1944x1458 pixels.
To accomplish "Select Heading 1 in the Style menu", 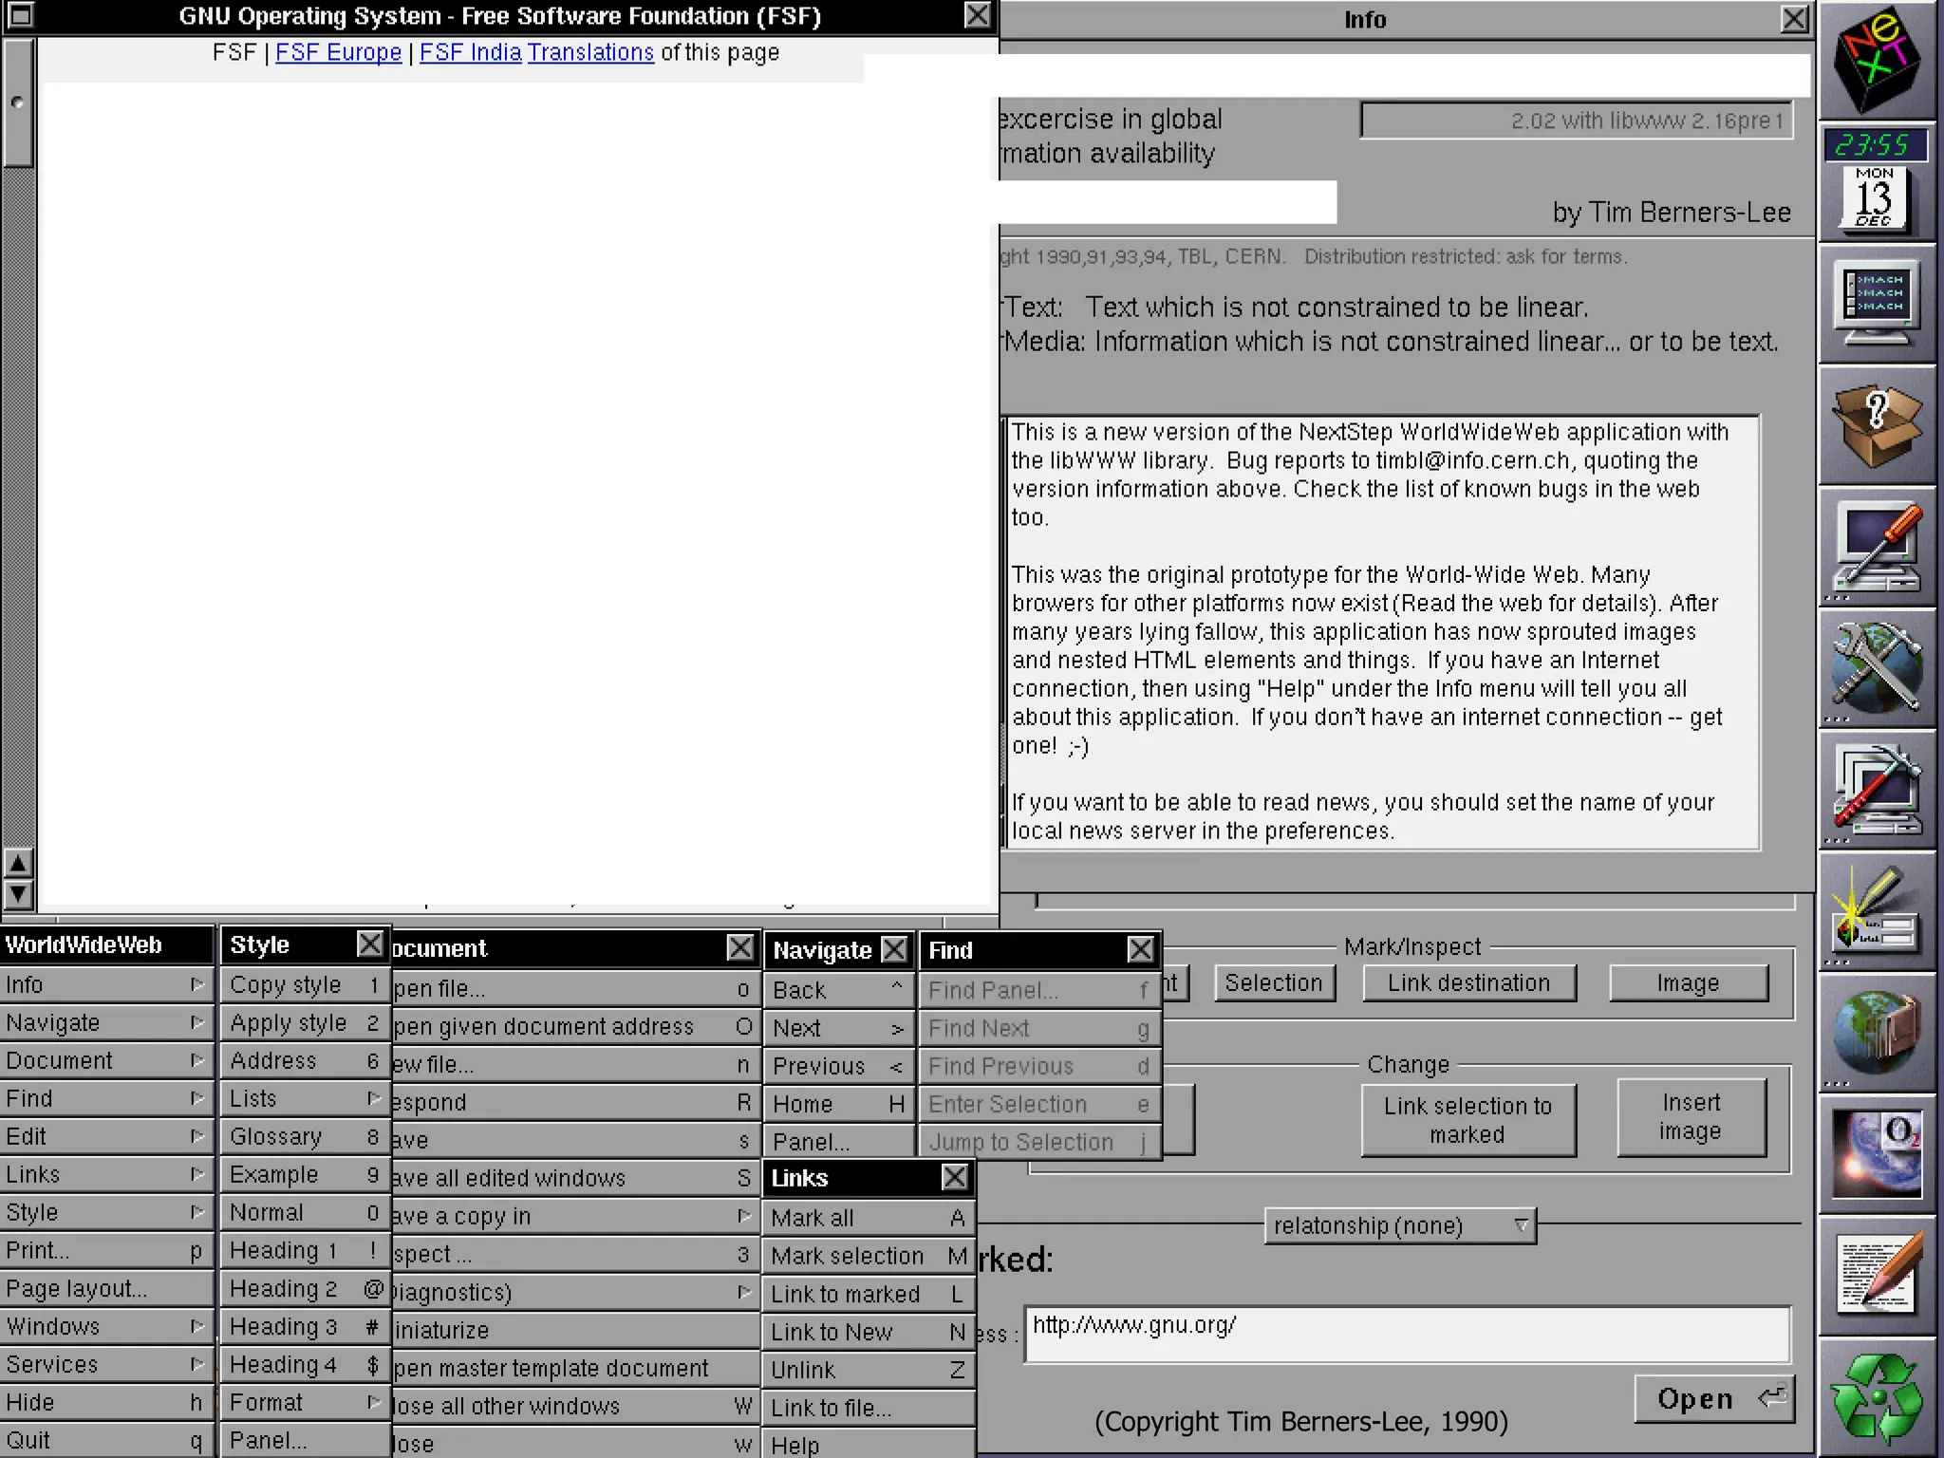I will pyautogui.click(x=305, y=1250).
